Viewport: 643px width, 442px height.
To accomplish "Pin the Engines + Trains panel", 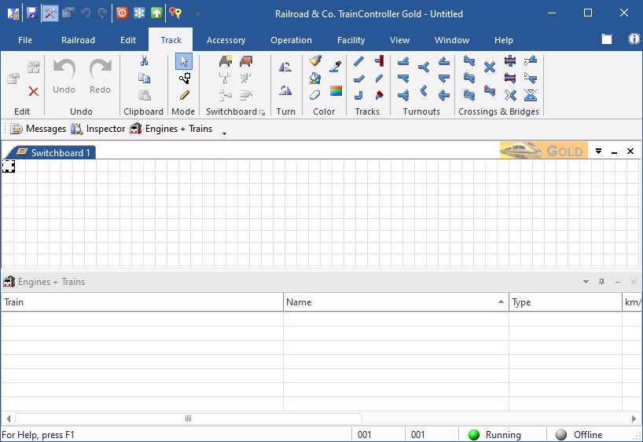I will click(x=601, y=282).
